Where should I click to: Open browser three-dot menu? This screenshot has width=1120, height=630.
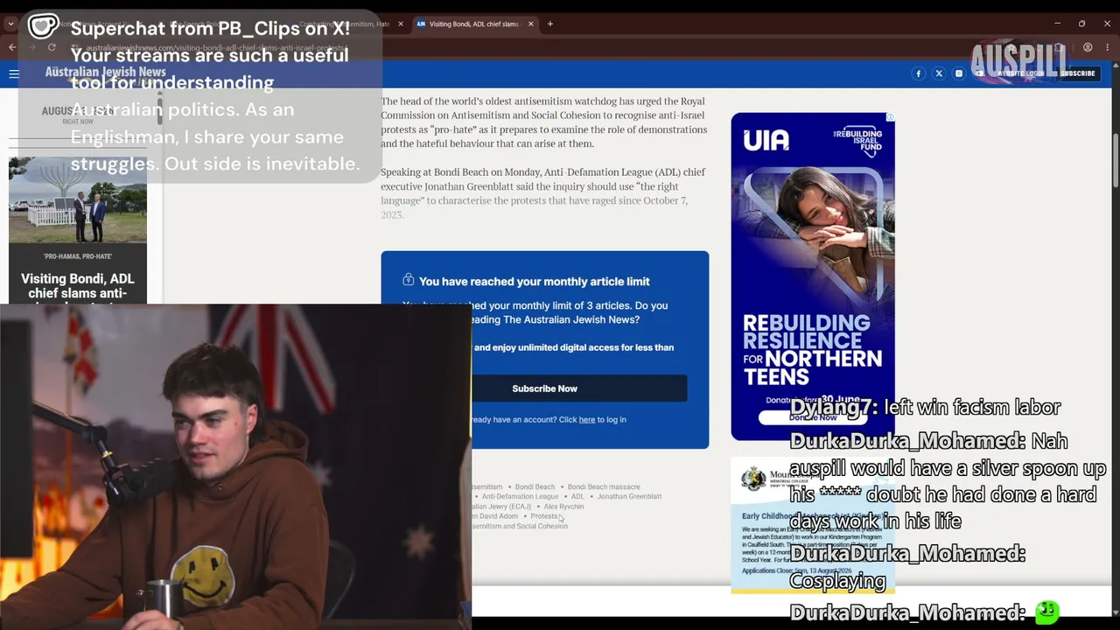(x=1107, y=47)
